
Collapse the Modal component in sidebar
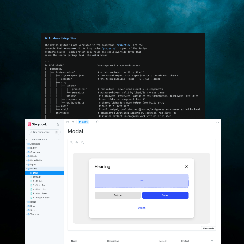(33, 169)
